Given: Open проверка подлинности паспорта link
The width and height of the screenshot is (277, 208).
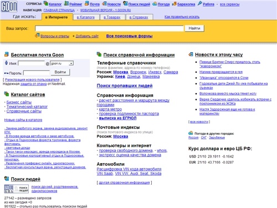Looking at the screenshot, I should 129,114.
